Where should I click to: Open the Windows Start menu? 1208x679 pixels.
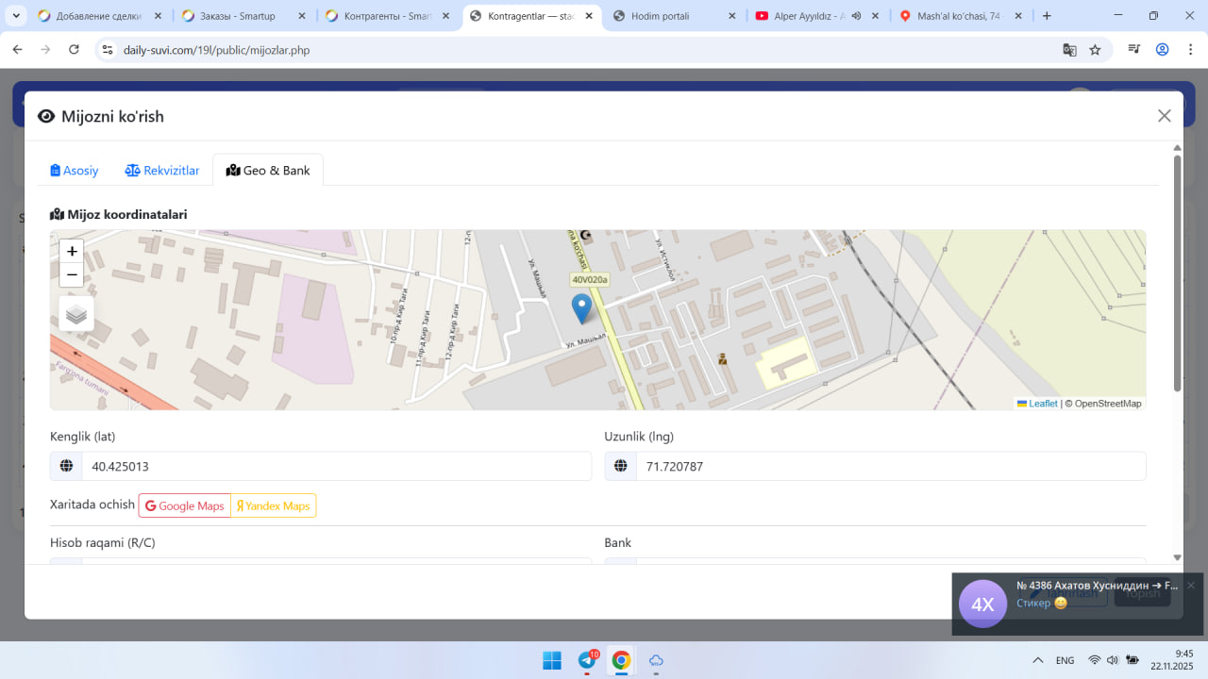(552, 660)
